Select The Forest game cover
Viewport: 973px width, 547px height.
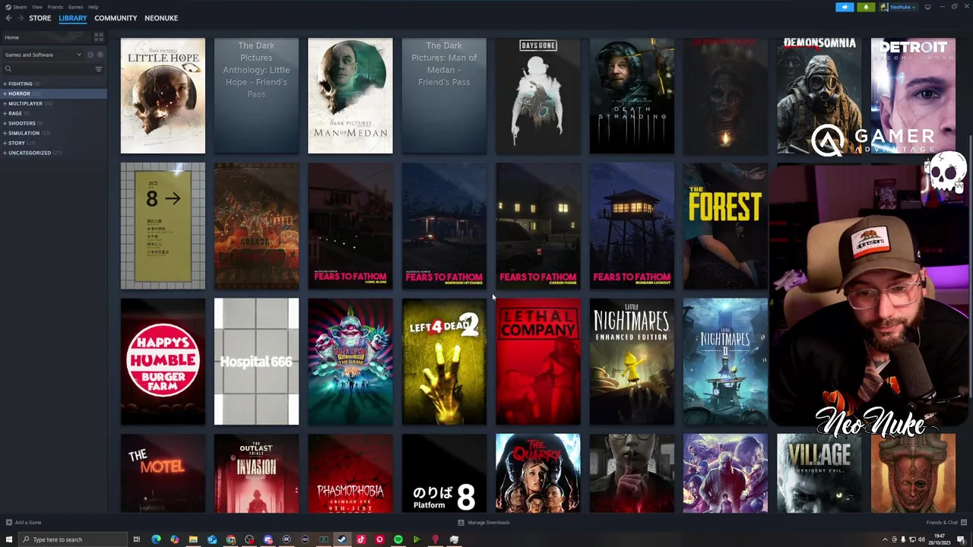725,226
